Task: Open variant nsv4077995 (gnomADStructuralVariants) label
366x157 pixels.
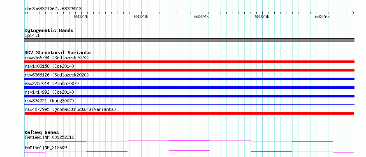Action: [70, 109]
